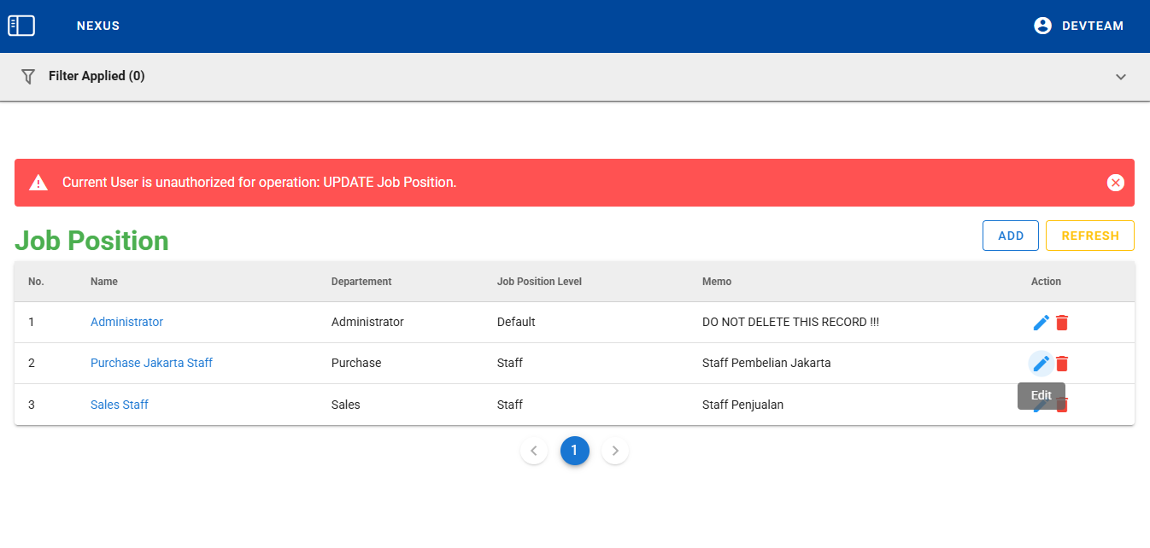Open the Administrator name link

(x=126, y=322)
